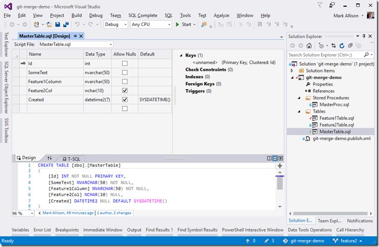Open the Error List tab
Image resolution: width=379 pixels, height=247 pixels.
(42, 230)
